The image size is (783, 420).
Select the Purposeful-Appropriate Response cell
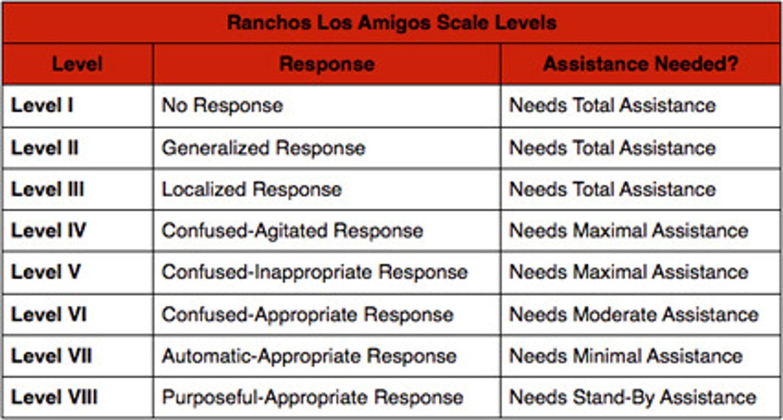click(x=313, y=397)
